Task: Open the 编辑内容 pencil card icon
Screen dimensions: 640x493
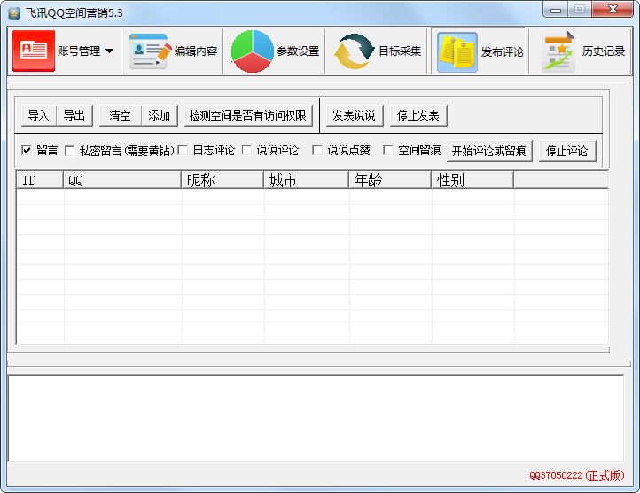Action: [x=149, y=51]
